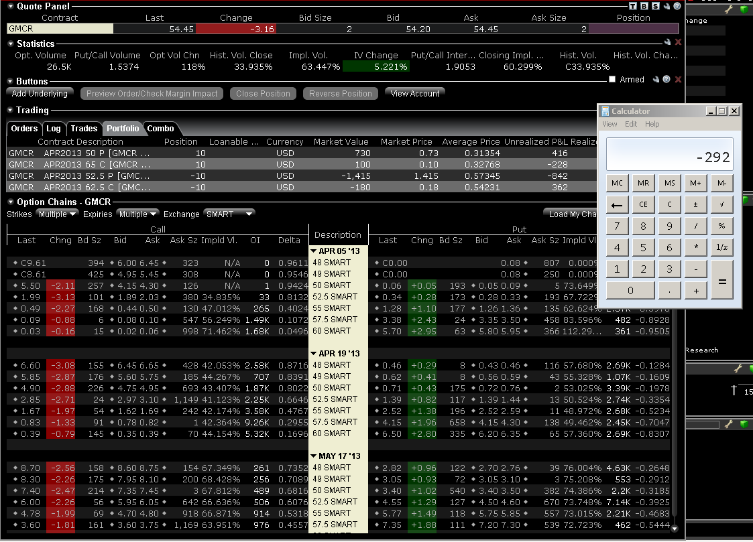The image size is (753, 542).
Task: Click Calculator reciprocal 1/x button
Action: (721, 247)
